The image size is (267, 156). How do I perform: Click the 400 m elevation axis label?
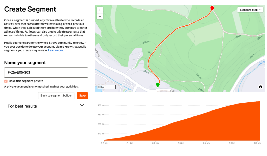pos(101,105)
